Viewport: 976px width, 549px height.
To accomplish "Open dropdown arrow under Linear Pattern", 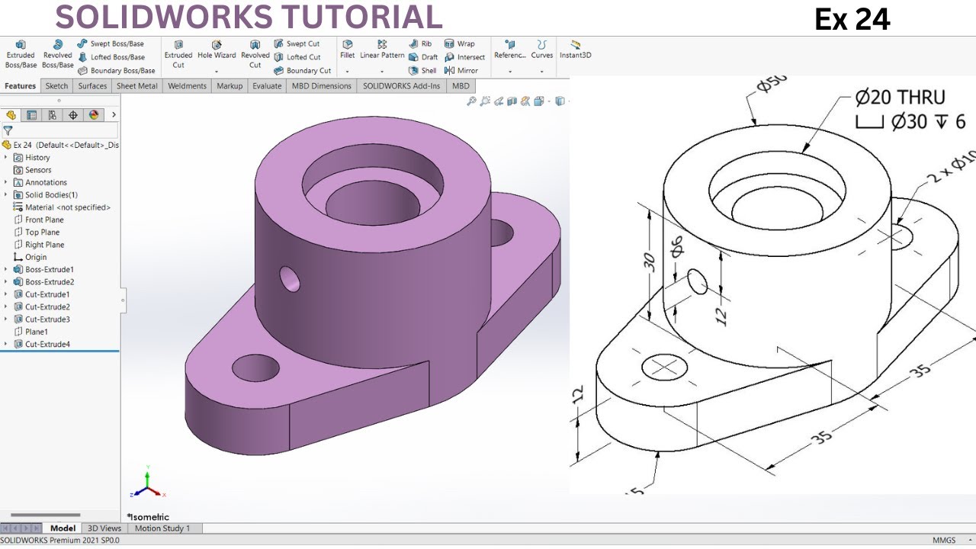I will click(382, 72).
